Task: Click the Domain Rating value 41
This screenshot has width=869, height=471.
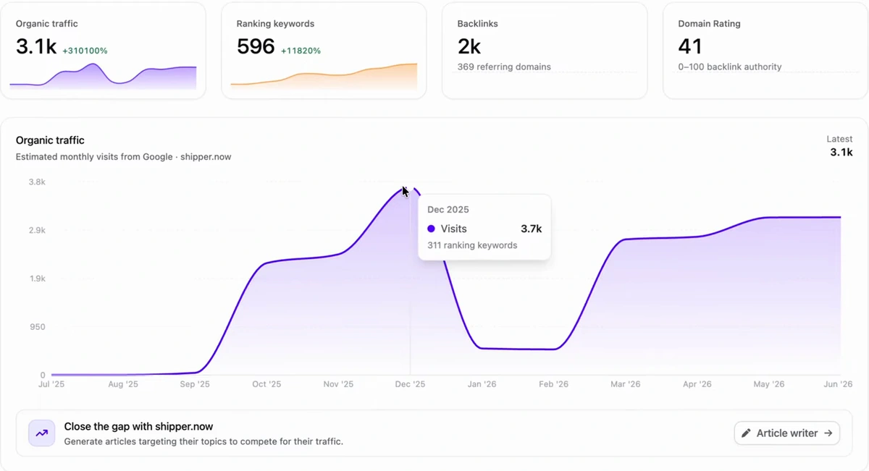Action: coord(690,47)
